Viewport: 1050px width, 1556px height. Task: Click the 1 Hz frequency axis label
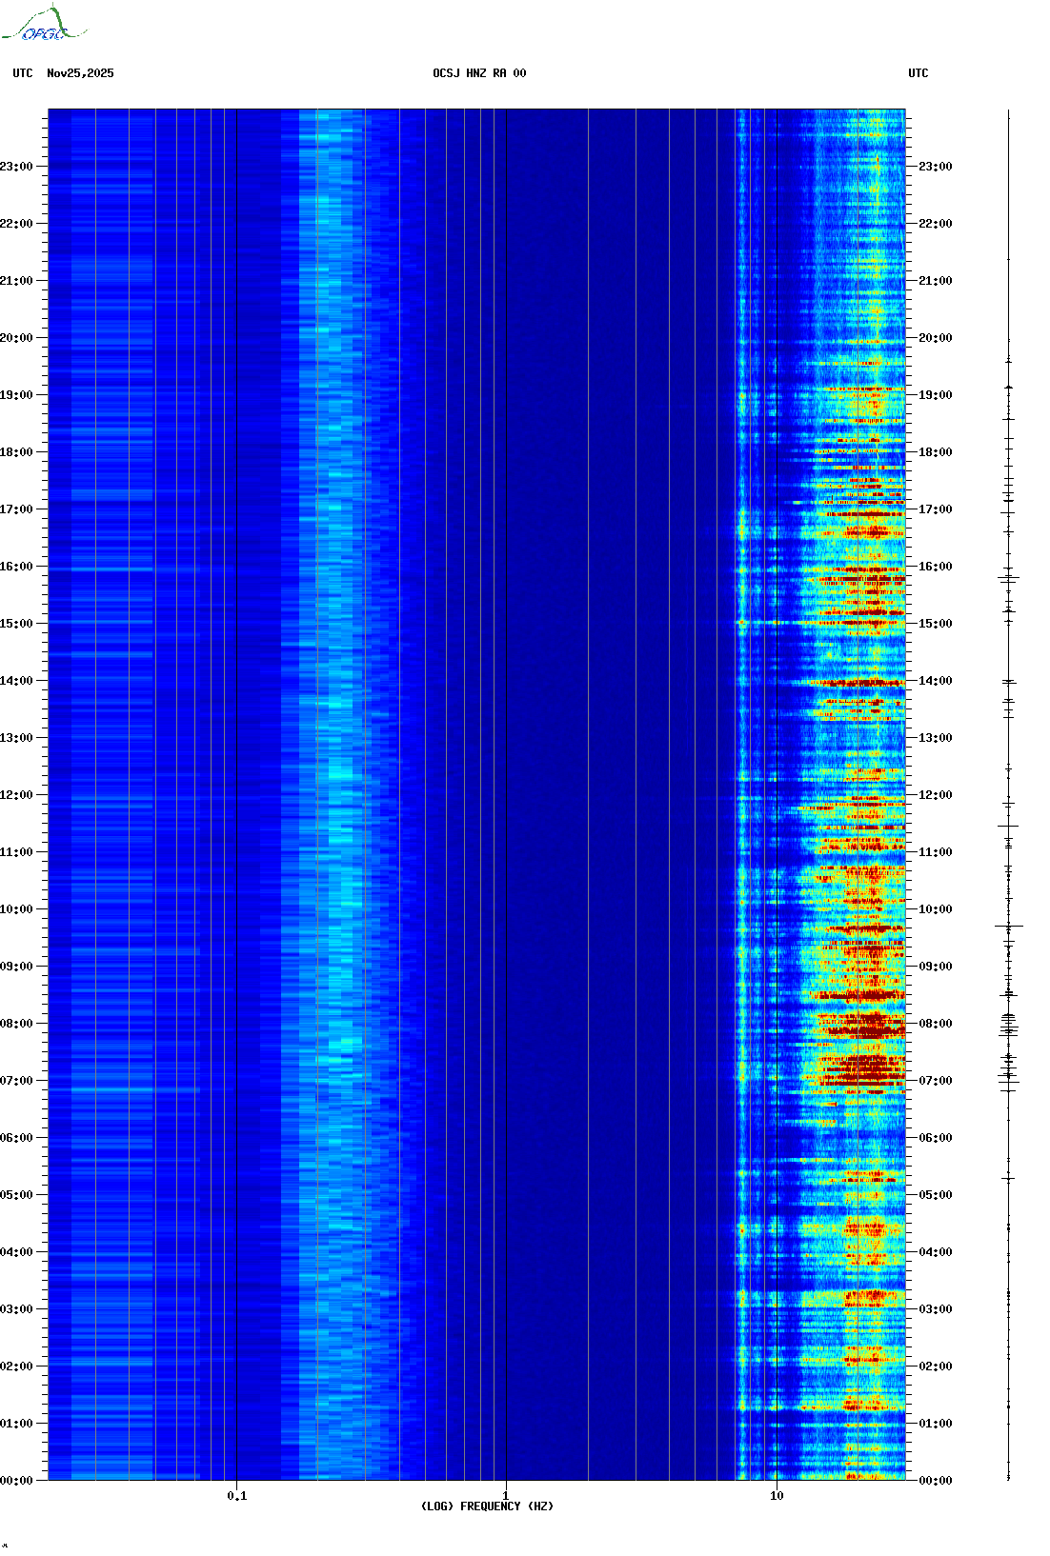[x=506, y=1496]
